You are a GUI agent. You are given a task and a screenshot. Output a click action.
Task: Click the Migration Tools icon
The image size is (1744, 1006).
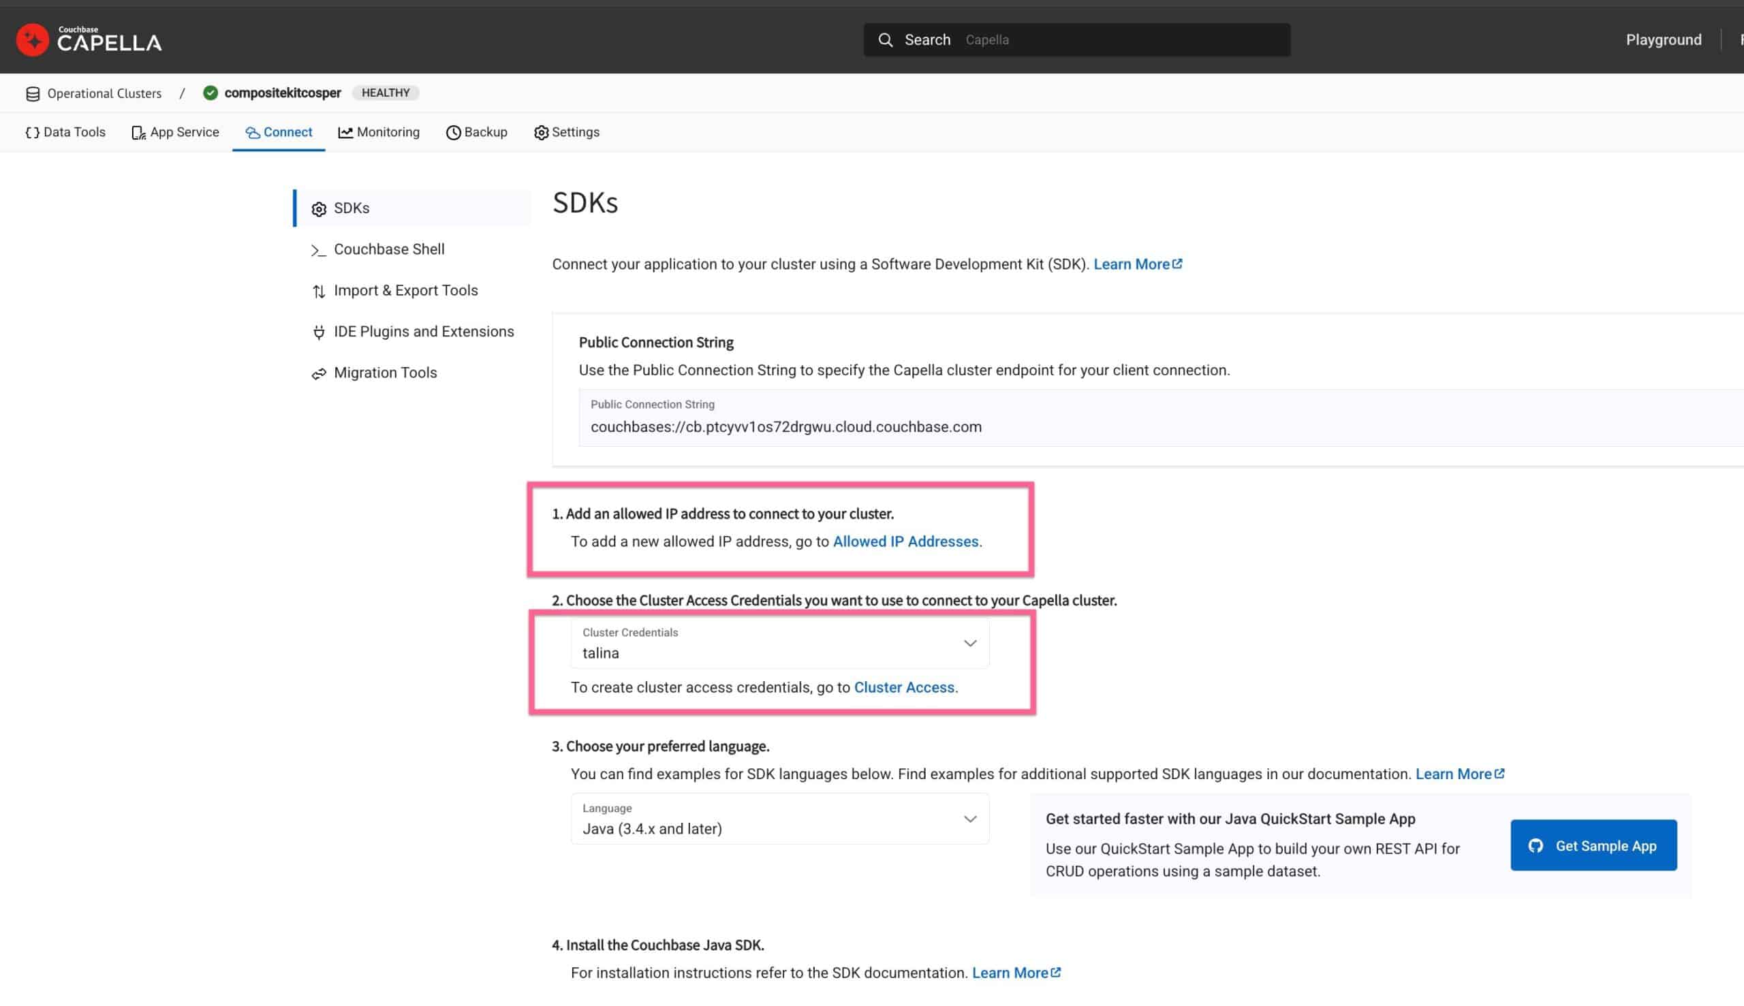319,374
